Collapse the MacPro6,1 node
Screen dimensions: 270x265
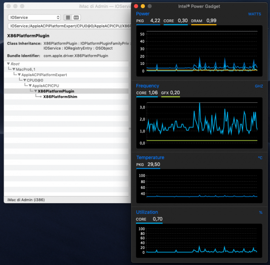tap(14, 69)
